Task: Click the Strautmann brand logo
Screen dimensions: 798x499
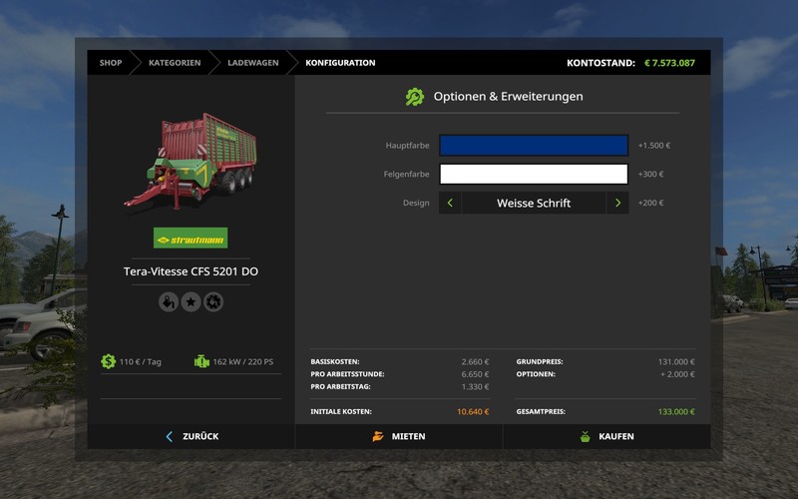Action: 190,238
